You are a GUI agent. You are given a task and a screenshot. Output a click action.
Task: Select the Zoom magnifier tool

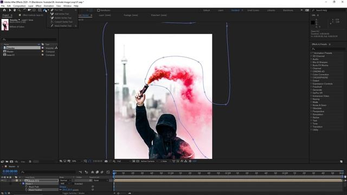click(x=20, y=10)
